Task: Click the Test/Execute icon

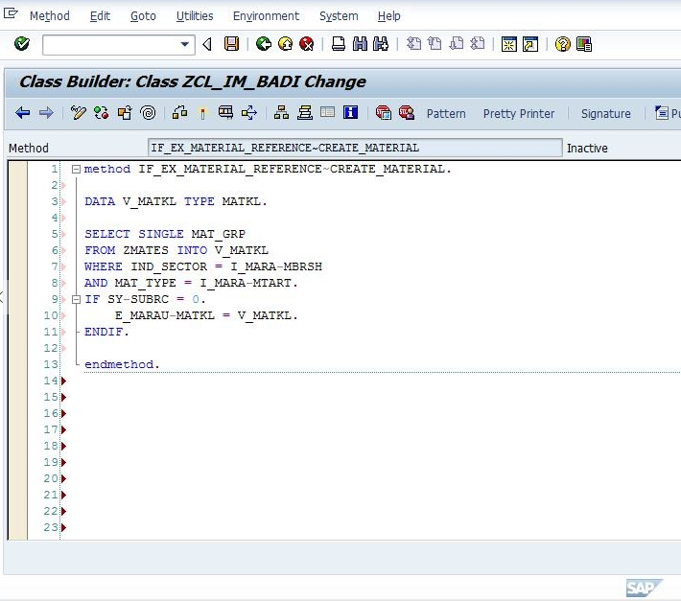Action: (225, 113)
